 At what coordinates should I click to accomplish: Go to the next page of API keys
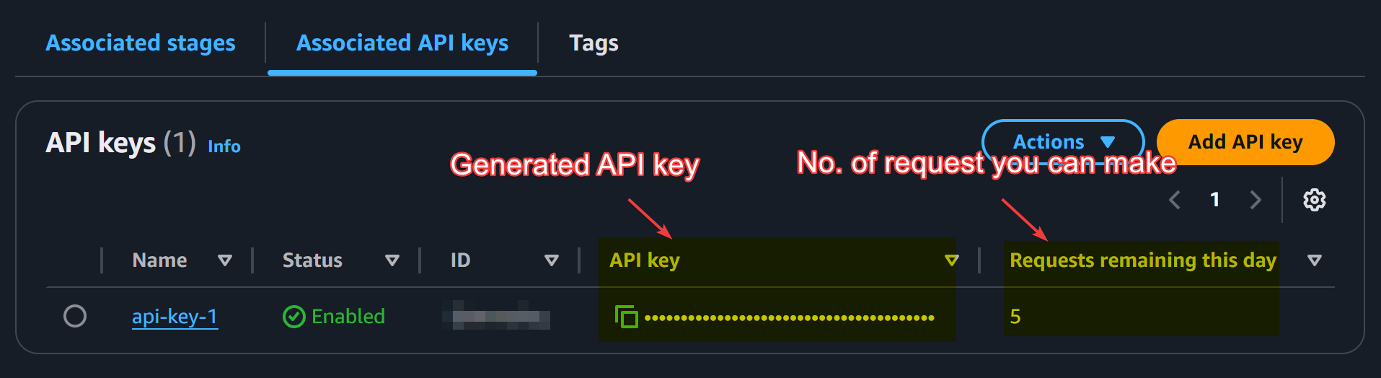(1256, 200)
